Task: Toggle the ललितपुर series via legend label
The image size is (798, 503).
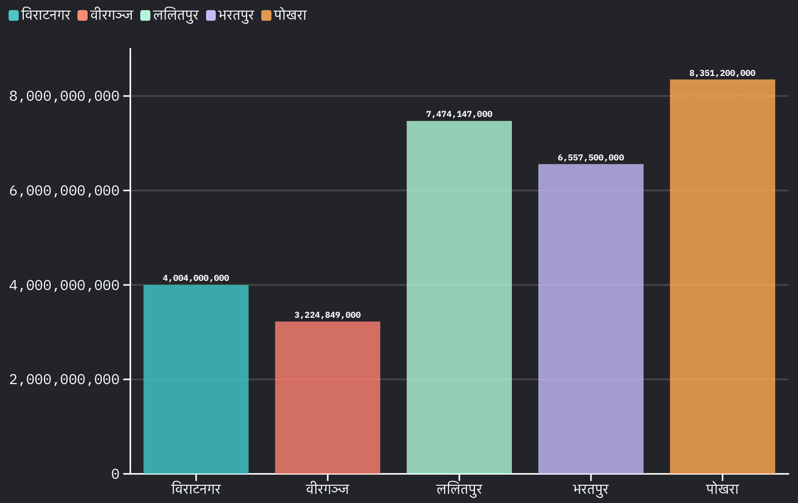Action: 176,15
